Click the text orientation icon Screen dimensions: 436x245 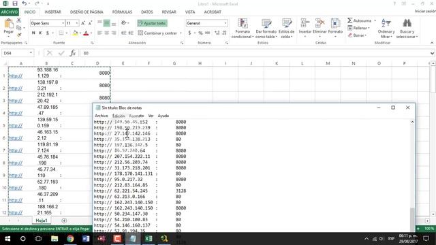(124, 23)
